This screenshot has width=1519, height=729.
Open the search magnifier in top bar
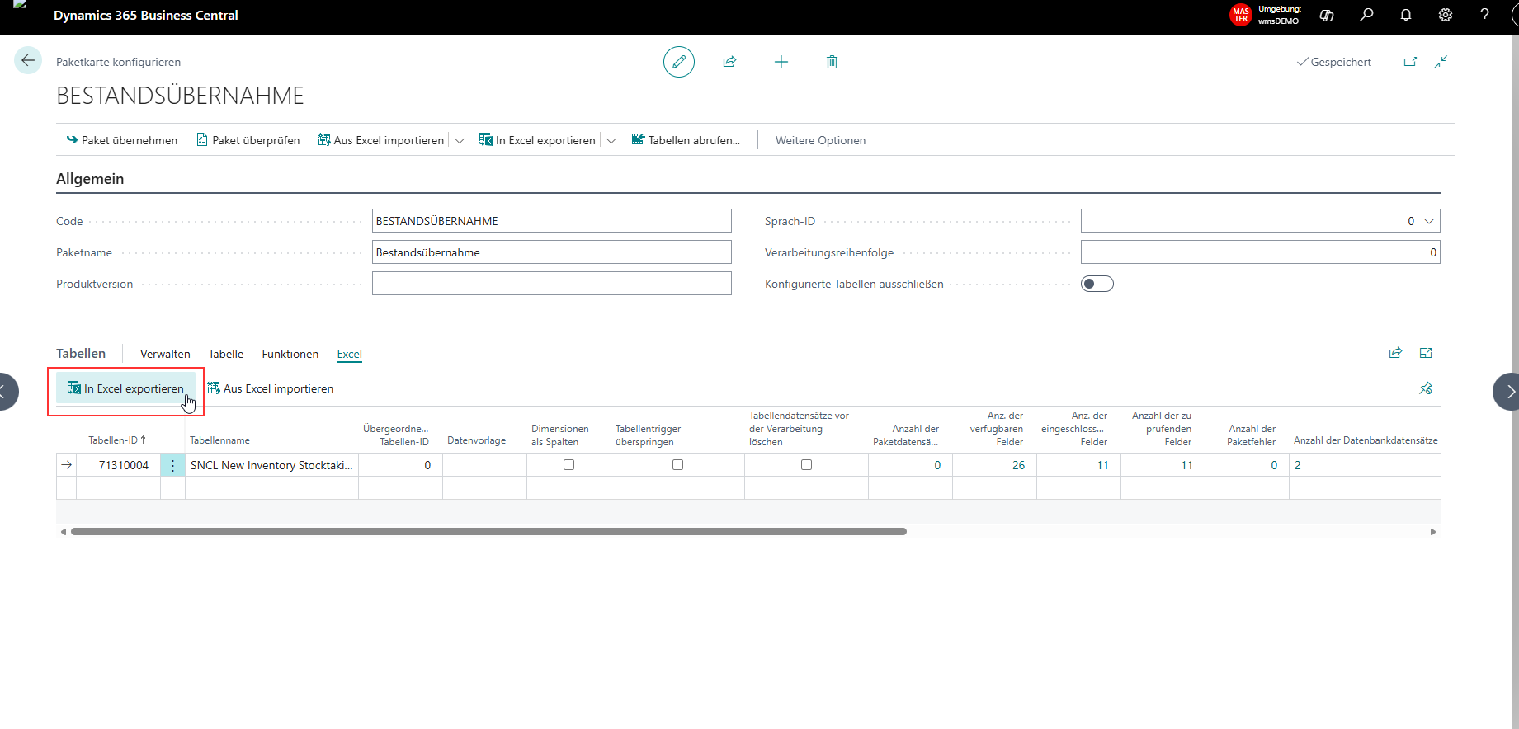[x=1366, y=15]
